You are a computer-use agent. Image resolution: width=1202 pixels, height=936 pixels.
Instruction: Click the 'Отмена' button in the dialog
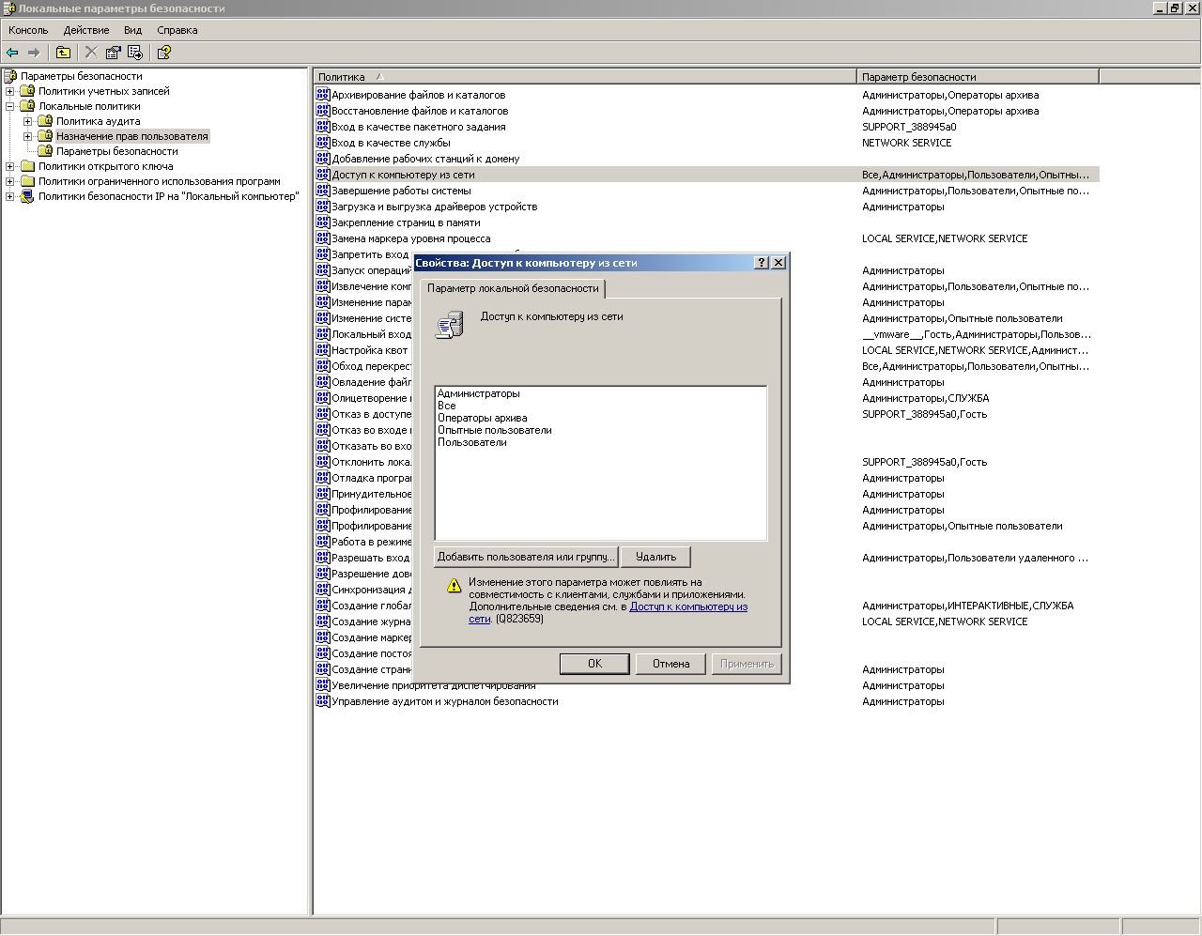(670, 664)
